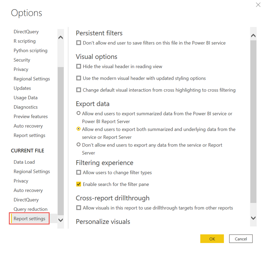Open Data Load under Current File
The image size is (264, 254).
click(x=24, y=162)
